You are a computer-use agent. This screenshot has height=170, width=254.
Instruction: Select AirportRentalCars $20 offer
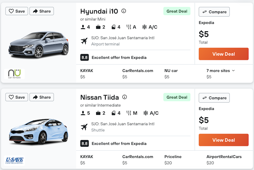click(x=224, y=160)
